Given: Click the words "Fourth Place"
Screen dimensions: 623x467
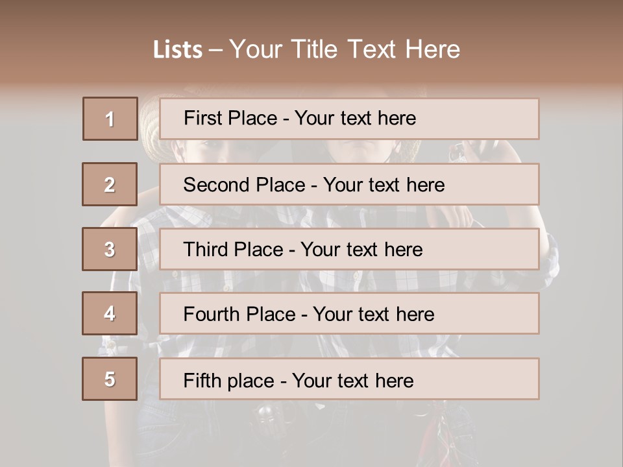Looking at the screenshot, I should tap(238, 315).
